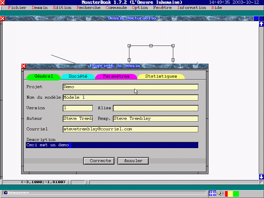The image size is (264, 198).
Task: Click the green swatch in the system tray
Action: pos(236,194)
